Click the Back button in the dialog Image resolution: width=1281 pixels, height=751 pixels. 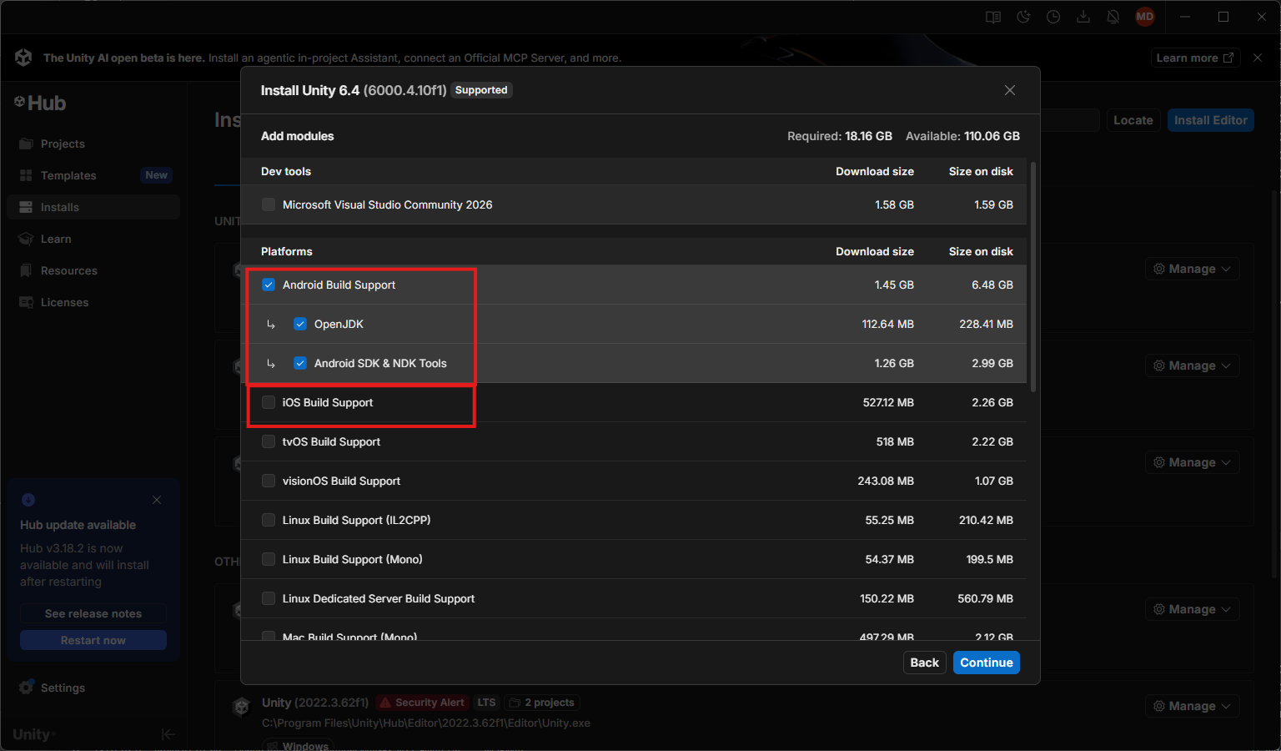coord(925,663)
